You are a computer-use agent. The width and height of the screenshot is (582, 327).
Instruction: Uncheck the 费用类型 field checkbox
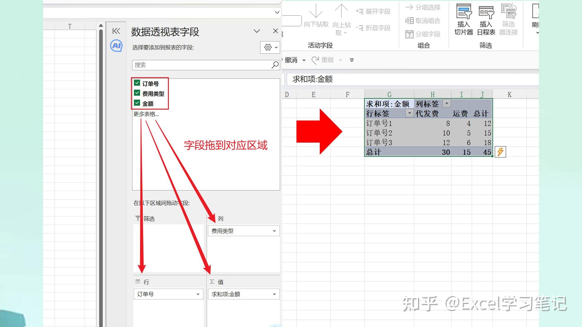137,93
